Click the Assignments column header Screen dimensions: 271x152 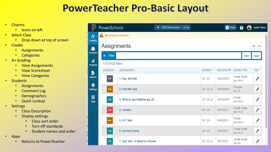point(127,70)
